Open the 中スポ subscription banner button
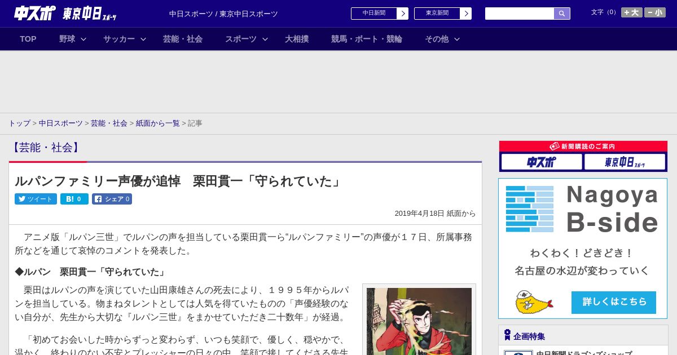Image resolution: width=677 pixels, height=355 pixels. 542,162
